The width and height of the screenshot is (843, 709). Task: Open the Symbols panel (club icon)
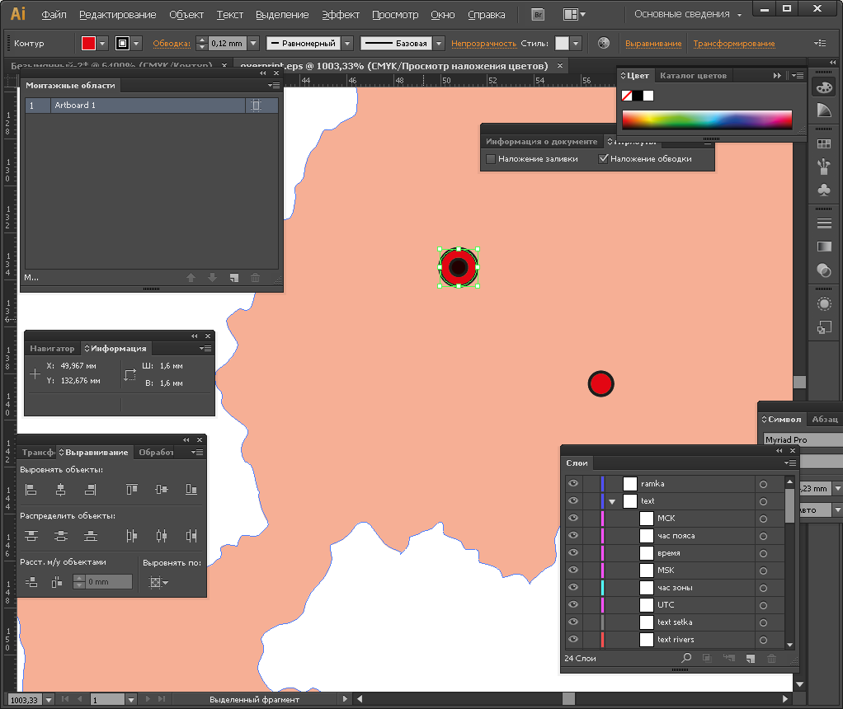(823, 190)
